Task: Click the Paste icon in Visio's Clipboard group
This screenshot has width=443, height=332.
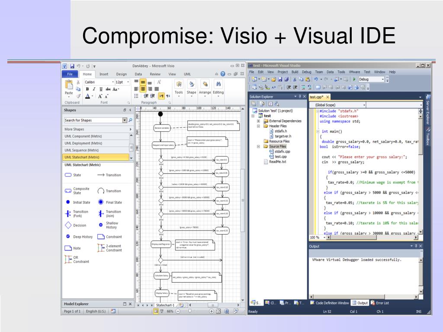Action: 69,85
